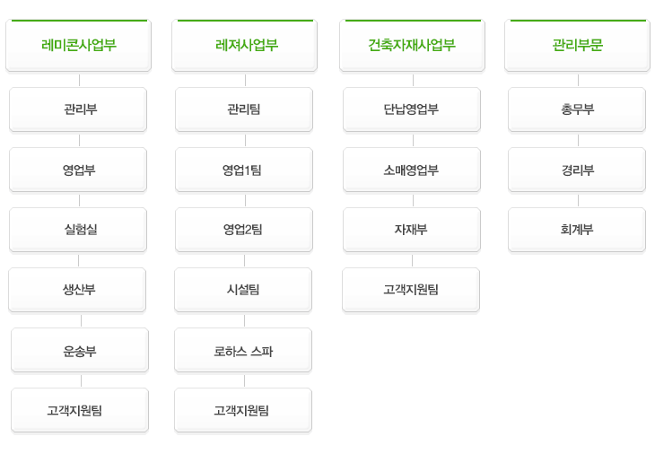Select the 실험실 department box
The image size is (655, 454).
[x=78, y=230]
